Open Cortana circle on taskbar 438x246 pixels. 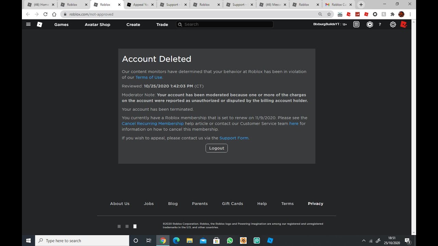pos(136,241)
